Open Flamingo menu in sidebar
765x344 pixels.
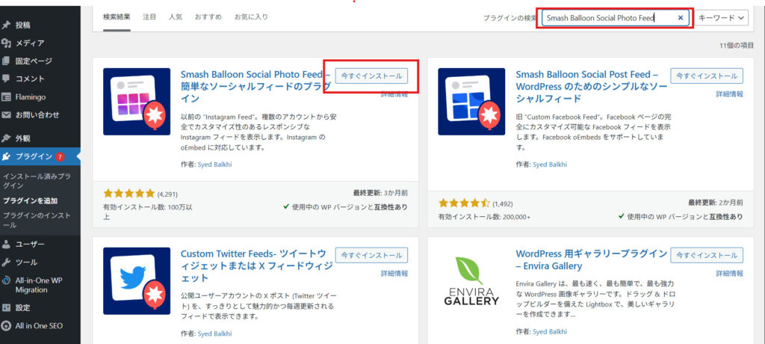(x=30, y=96)
